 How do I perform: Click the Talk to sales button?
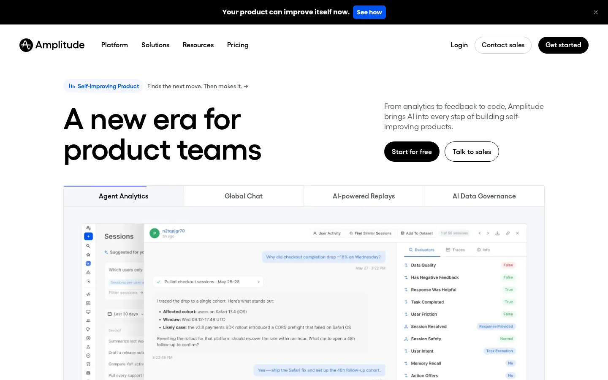point(472,152)
